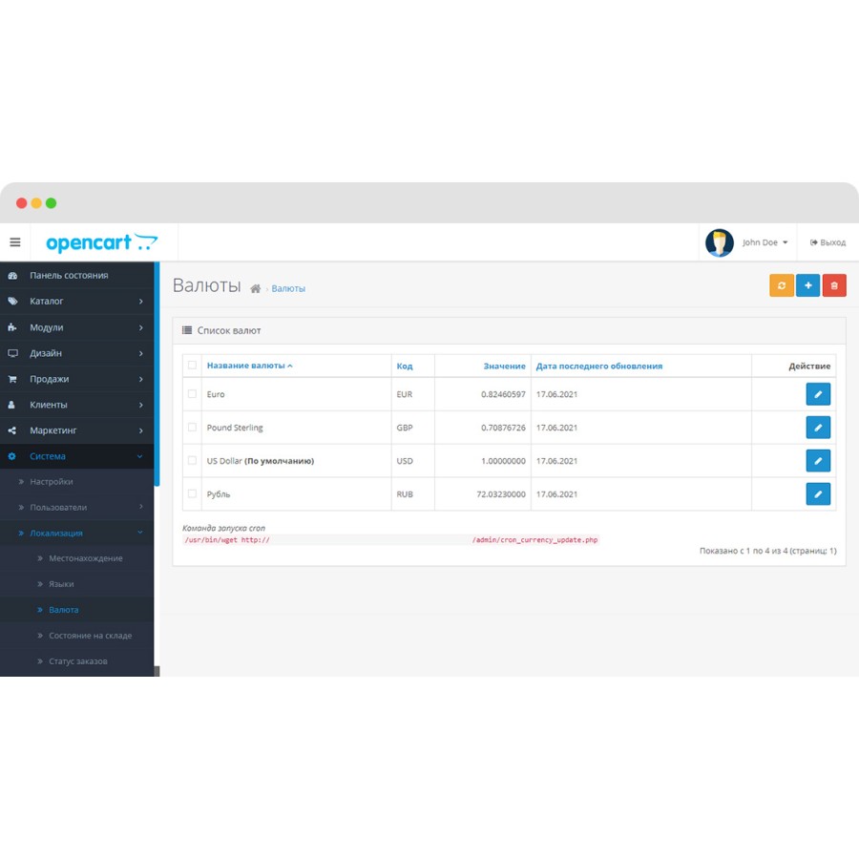Viewport: 859px width, 859px height.
Task: Open the John Doe user dropdown
Action: 765,242
